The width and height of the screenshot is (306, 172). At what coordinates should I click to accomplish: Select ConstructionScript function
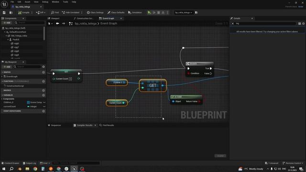click(x=15, y=86)
